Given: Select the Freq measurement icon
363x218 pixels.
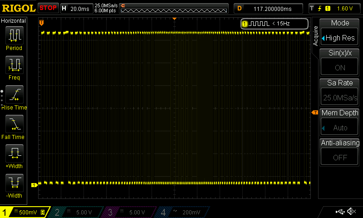Looking at the screenshot, I should [15, 64].
